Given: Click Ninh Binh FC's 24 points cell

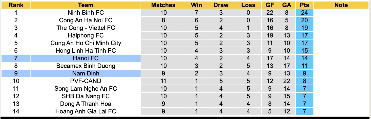Looking at the screenshot, I should [x=305, y=13].
